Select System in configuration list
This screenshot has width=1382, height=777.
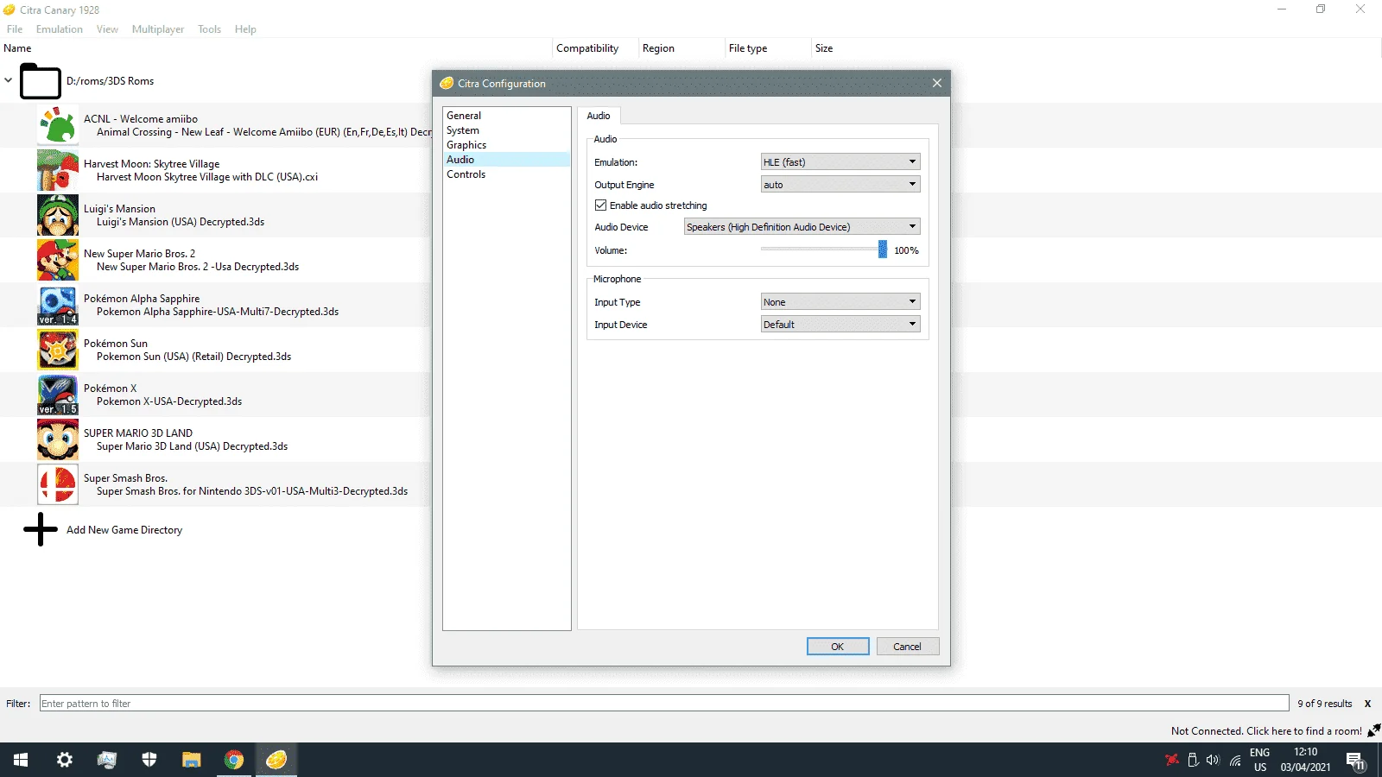pyautogui.click(x=506, y=130)
